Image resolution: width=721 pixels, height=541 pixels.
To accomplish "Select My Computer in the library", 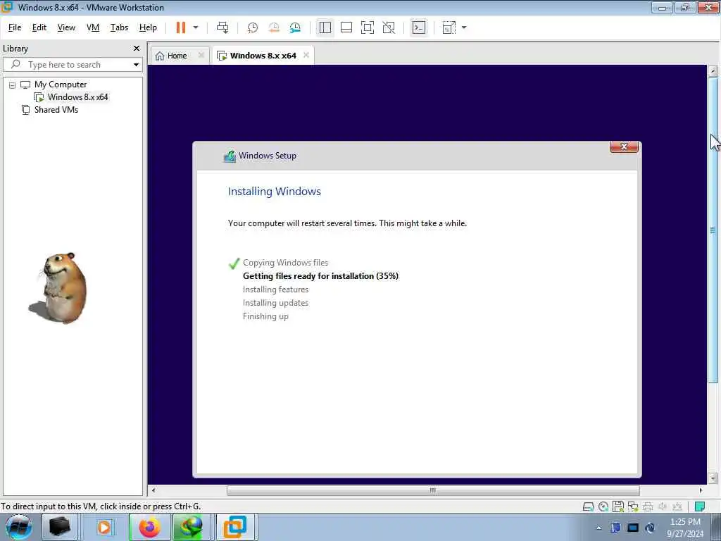I will coord(61,85).
